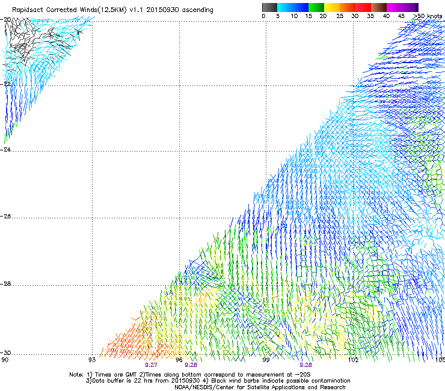The width and height of the screenshot is (445, 391).
Task: Click the legend scale label '25'
Action: (x=340, y=16)
